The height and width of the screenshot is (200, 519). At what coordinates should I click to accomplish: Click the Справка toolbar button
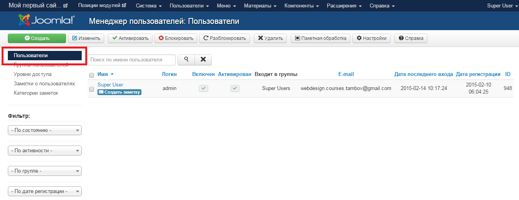[x=411, y=38]
